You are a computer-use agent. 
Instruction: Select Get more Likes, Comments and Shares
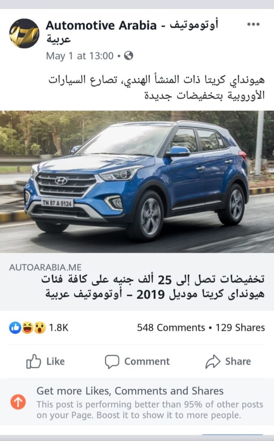click(x=130, y=391)
